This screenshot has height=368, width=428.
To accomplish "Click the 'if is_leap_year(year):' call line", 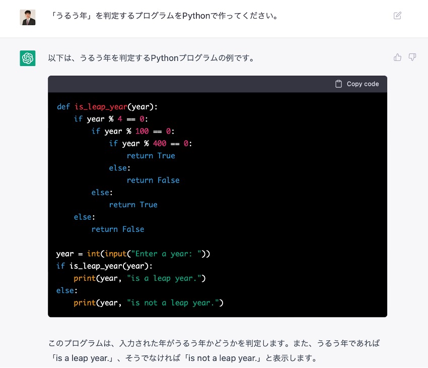I will [104, 266].
